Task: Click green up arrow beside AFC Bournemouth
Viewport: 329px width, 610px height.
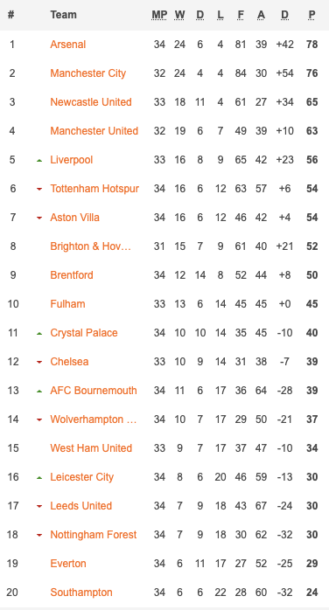Action: coord(38,391)
